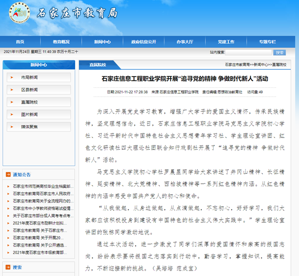Click the 石家庄市教育局 breadcrumb link
Viewport: 299px width, 276px height.
click(x=237, y=65)
